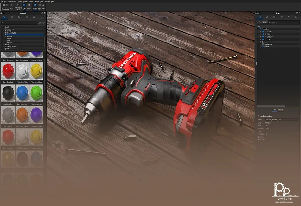Refresh the material library list
This screenshot has height=206, width=301.
[43, 23]
